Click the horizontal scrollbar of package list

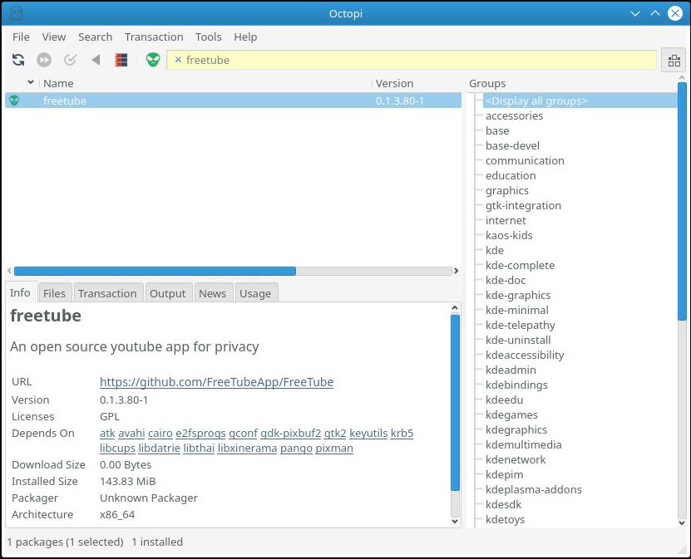(233, 271)
